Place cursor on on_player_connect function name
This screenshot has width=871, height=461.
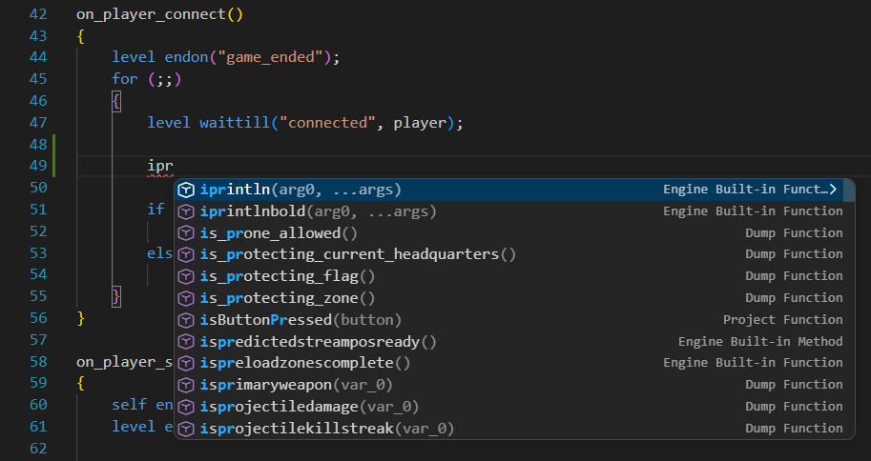151,14
